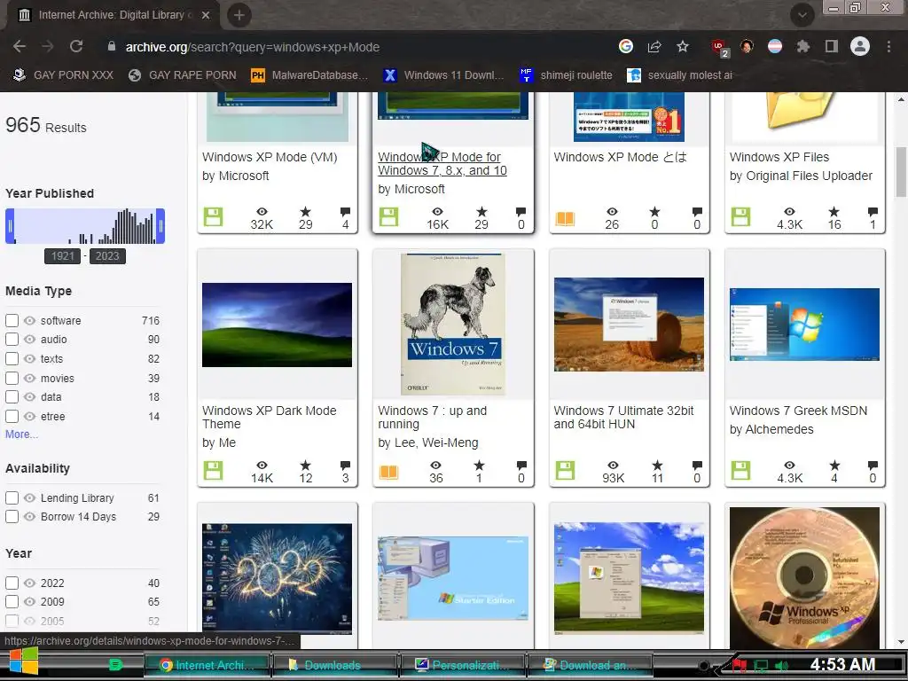This screenshot has width=908, height=681.
Task: Bookmark this page with the star icon
Action: coord(683,46)
